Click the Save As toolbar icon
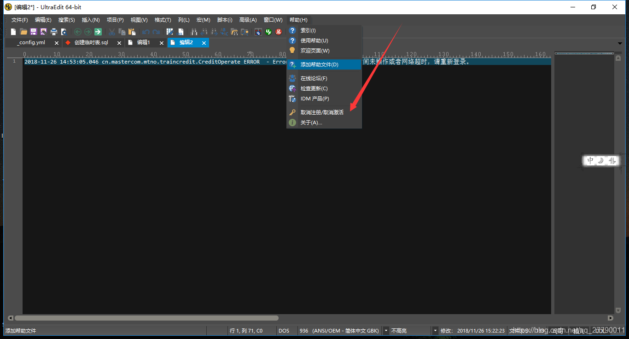Viewport: 629px width, 339px height. click(x=43, y=32)
